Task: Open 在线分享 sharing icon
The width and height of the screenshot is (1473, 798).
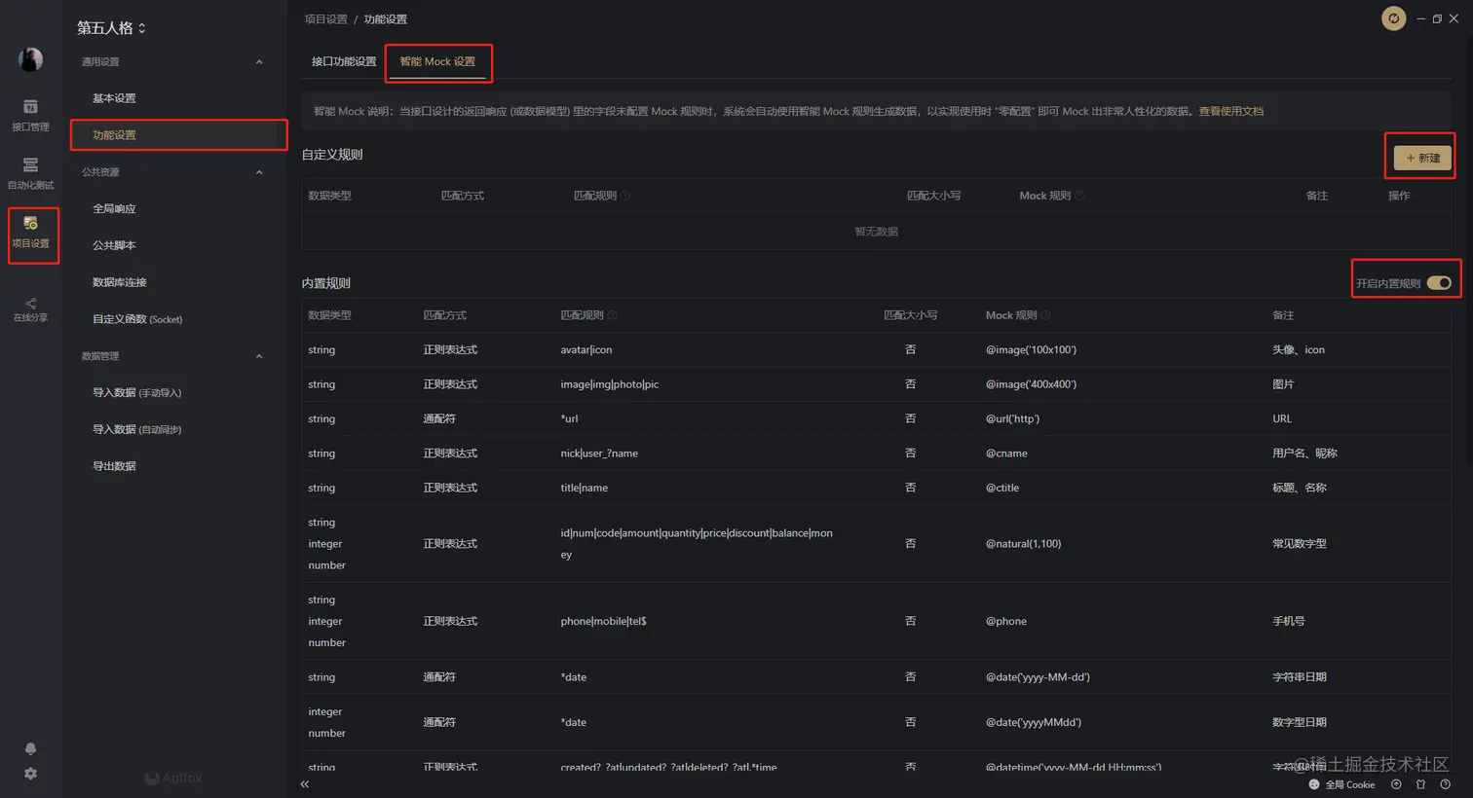Action: click(30, 308)
